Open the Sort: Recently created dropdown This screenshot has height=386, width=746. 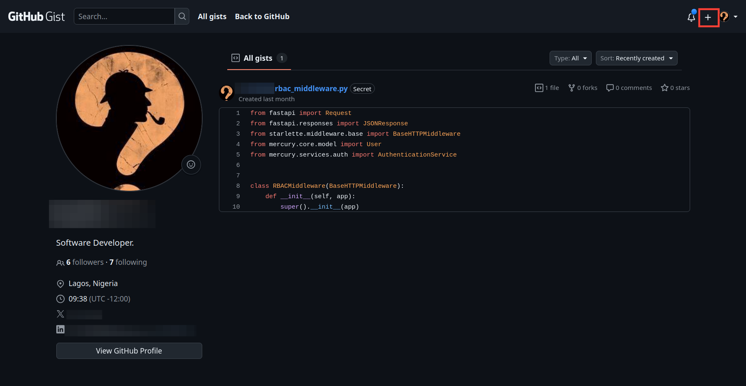click(636, 58)
